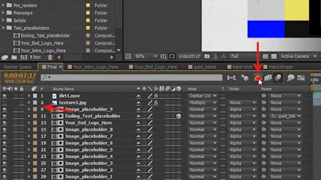This screenshot has width=321, height=180.
Task: Hide the Ending_Text_placeholder layer
Action: (x=5, y=116)
